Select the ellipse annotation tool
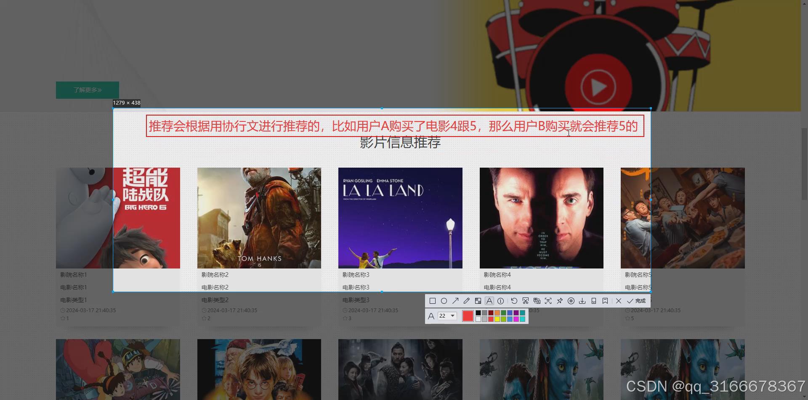Image resolution: width=808 pixels, height=400 pixels. [444, 301]
